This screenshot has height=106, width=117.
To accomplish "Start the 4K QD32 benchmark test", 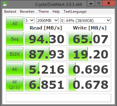I will click(x=15, y=84).
